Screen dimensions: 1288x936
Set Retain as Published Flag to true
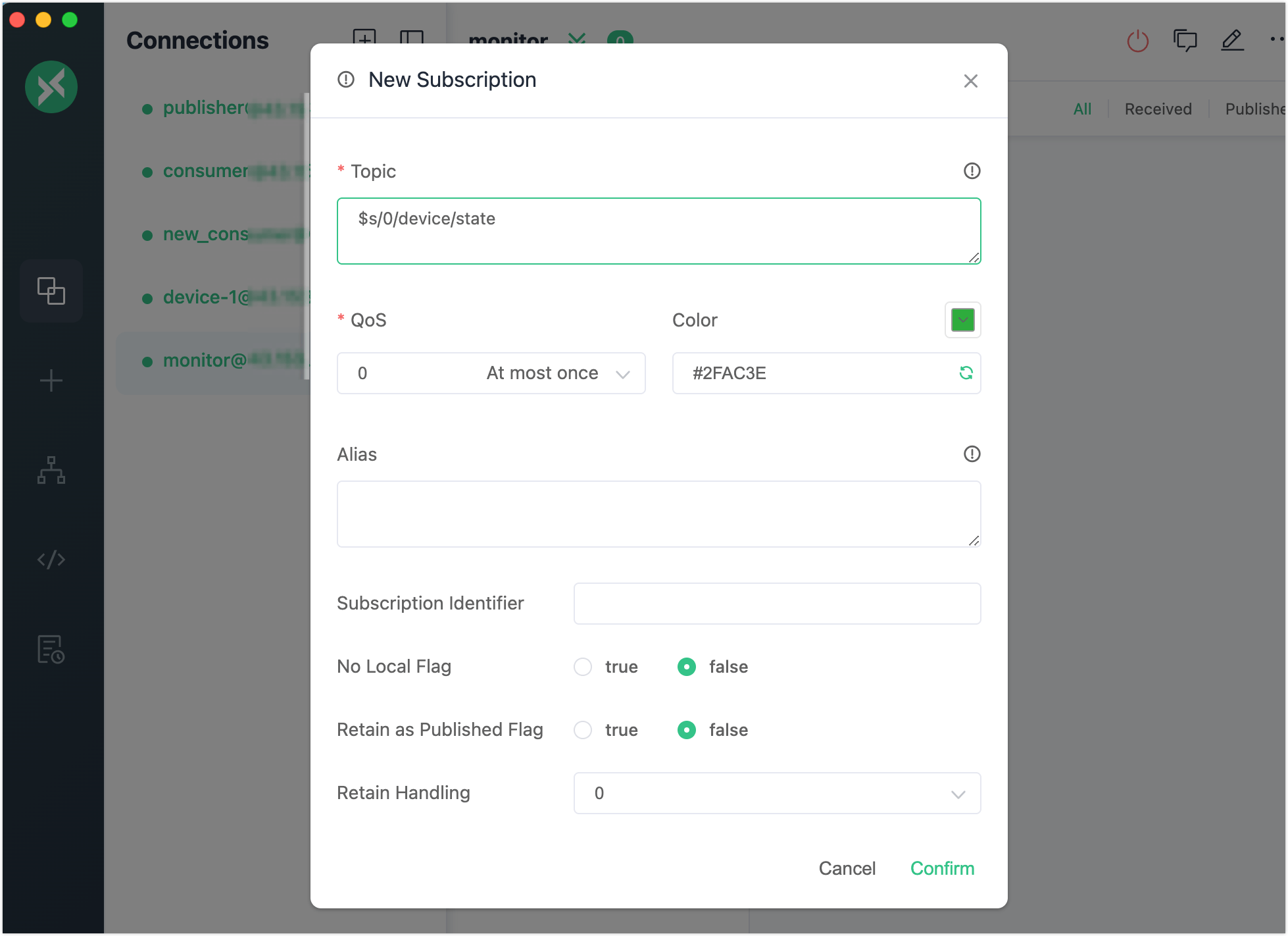click(583, 730)
